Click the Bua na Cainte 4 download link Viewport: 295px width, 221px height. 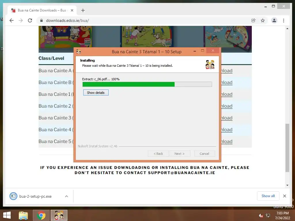pyautogui.click(x=227, y=130)
